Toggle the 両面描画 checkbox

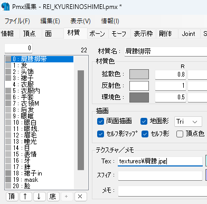[100, 122]
